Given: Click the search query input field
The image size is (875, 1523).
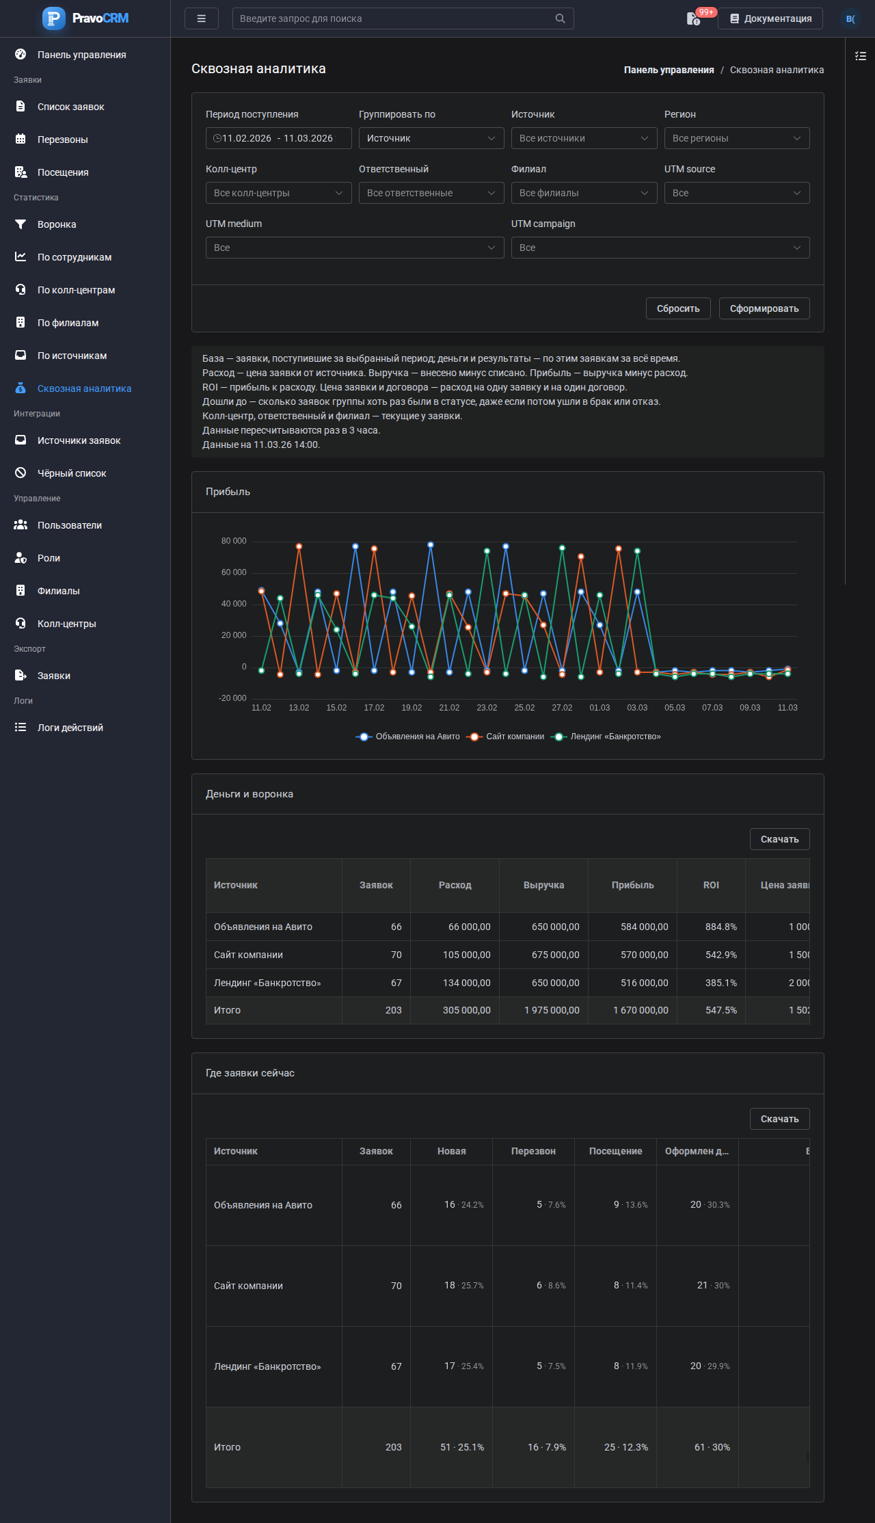Looking at the screenshot, I should (403, 18).
